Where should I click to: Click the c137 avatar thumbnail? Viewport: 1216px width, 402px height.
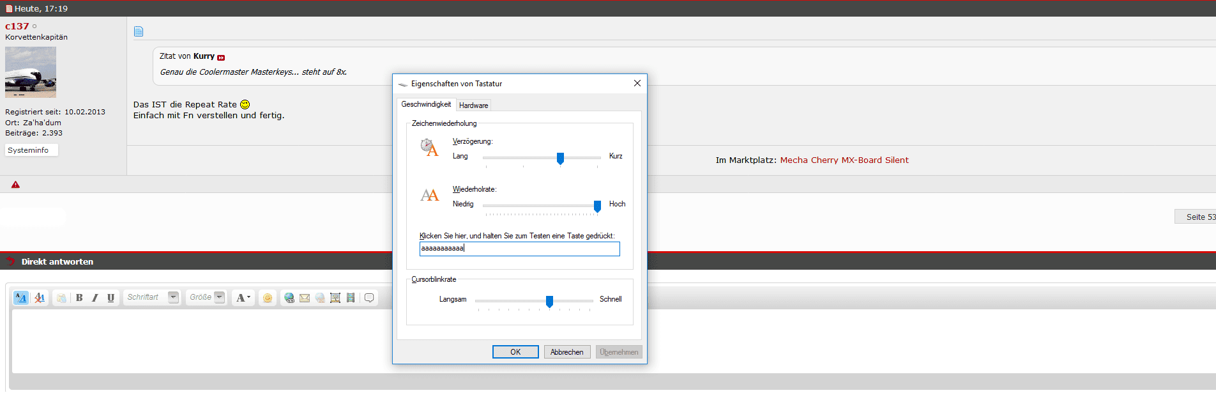coord(31,72)
